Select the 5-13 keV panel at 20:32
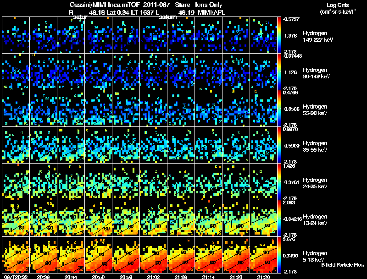 point(16,255)
